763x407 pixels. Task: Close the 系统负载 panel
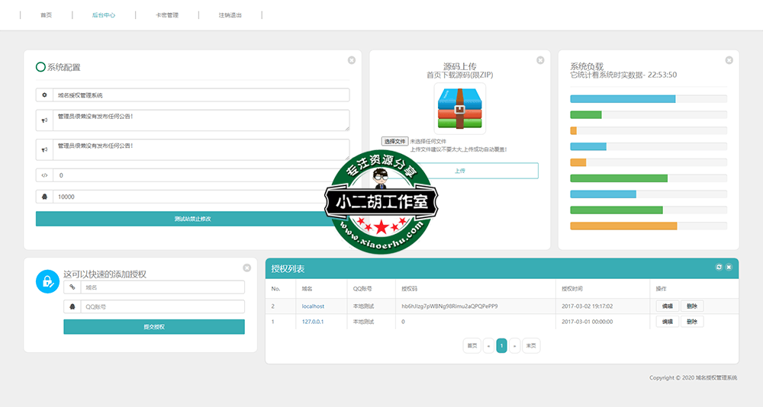pyautogui.click(x=729, y=60)
